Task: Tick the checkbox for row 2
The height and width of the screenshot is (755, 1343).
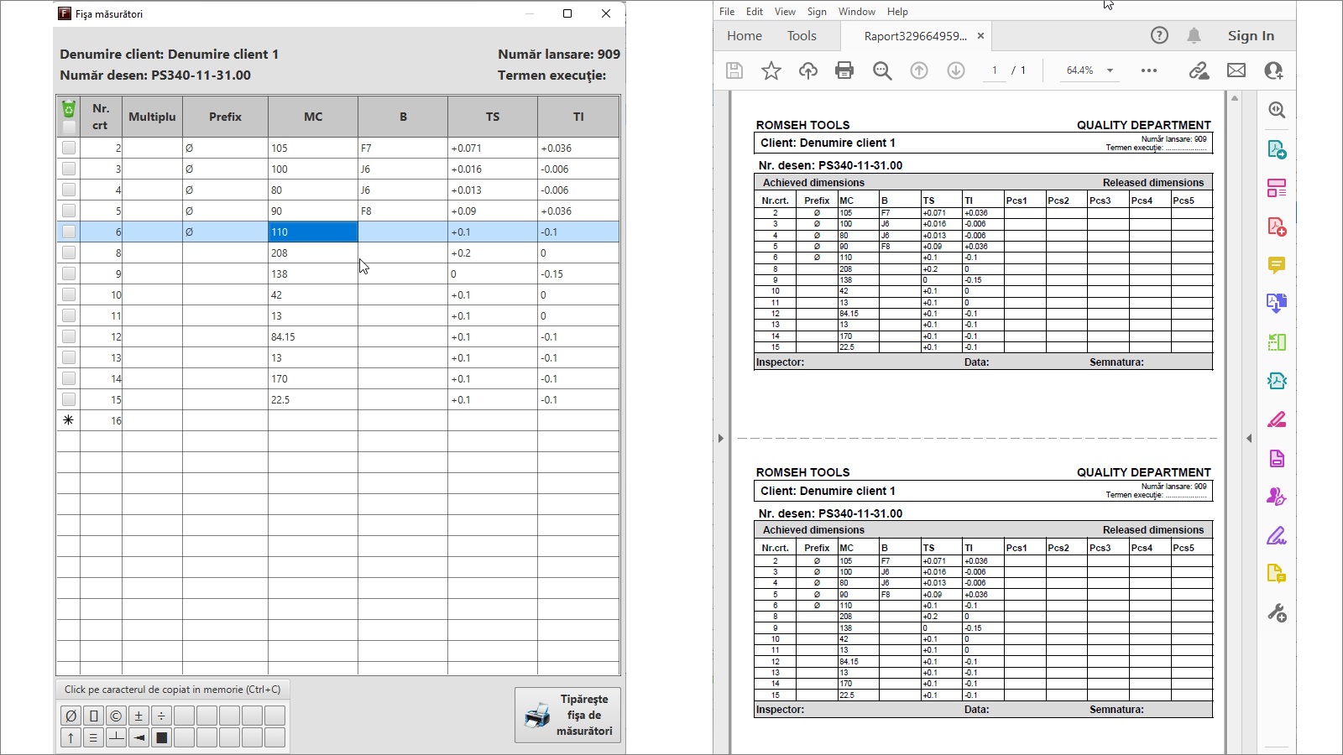Action: coord(69,148)
